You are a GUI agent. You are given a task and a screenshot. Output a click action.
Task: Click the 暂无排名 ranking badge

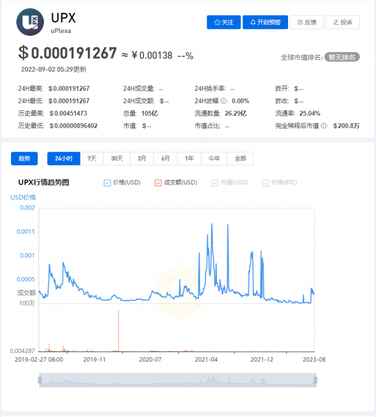(x=342, y=57)
